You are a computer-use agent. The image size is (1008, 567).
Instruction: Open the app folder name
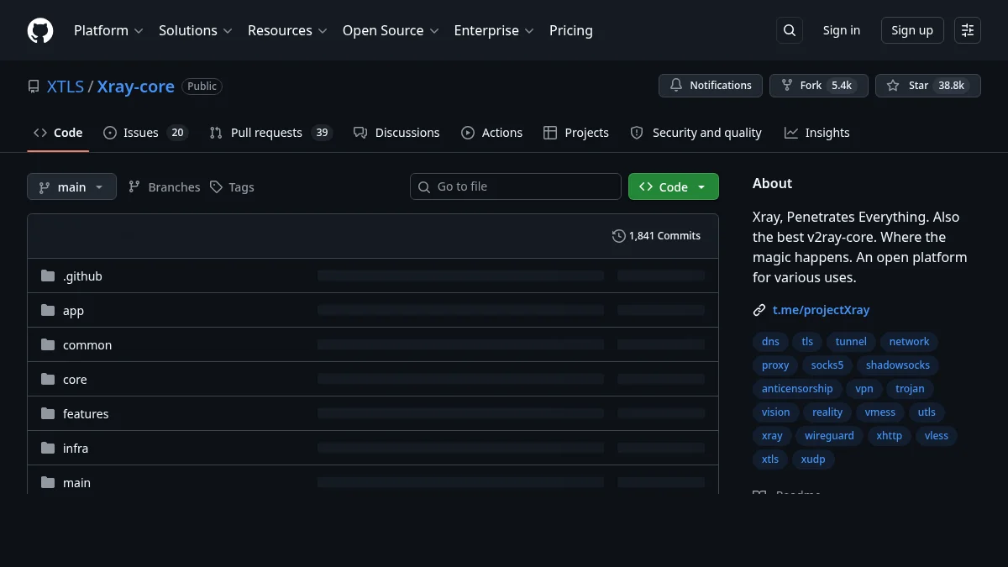coord(73,311)
